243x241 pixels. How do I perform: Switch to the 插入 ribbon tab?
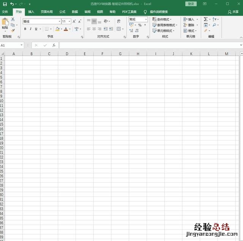click(31, 12)
